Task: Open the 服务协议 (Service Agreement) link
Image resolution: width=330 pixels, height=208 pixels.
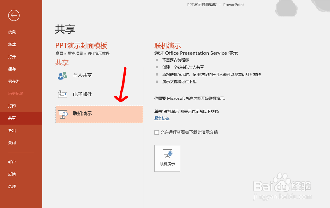Action: click(x=161, y=118)
